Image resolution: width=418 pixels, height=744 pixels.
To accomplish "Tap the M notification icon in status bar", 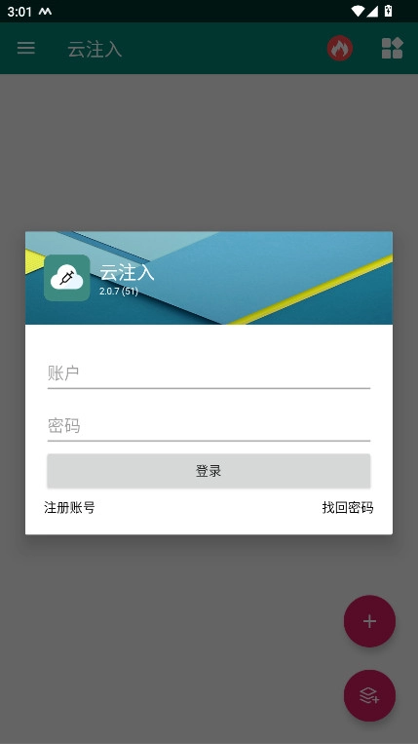I will (45, 12).
